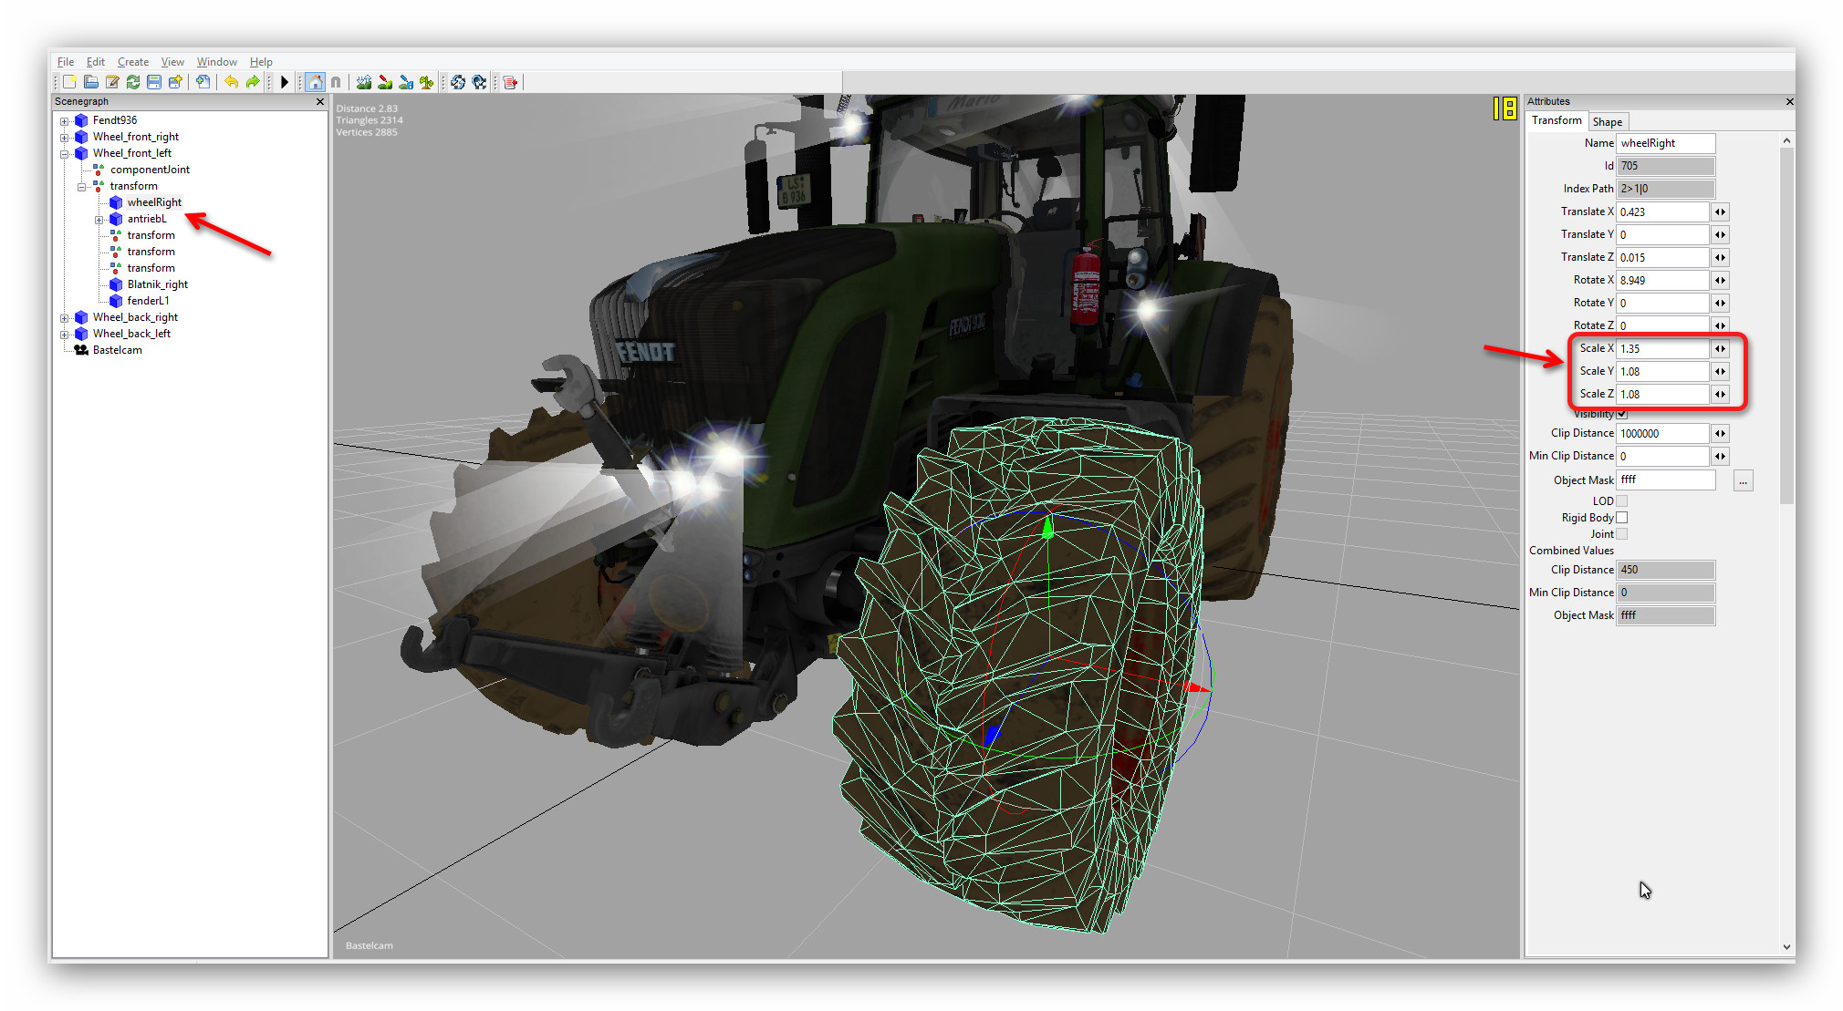The image size is (1843, 1011).
Task: Enable the Rigid Body checkbox
Action: [1622, 518]
